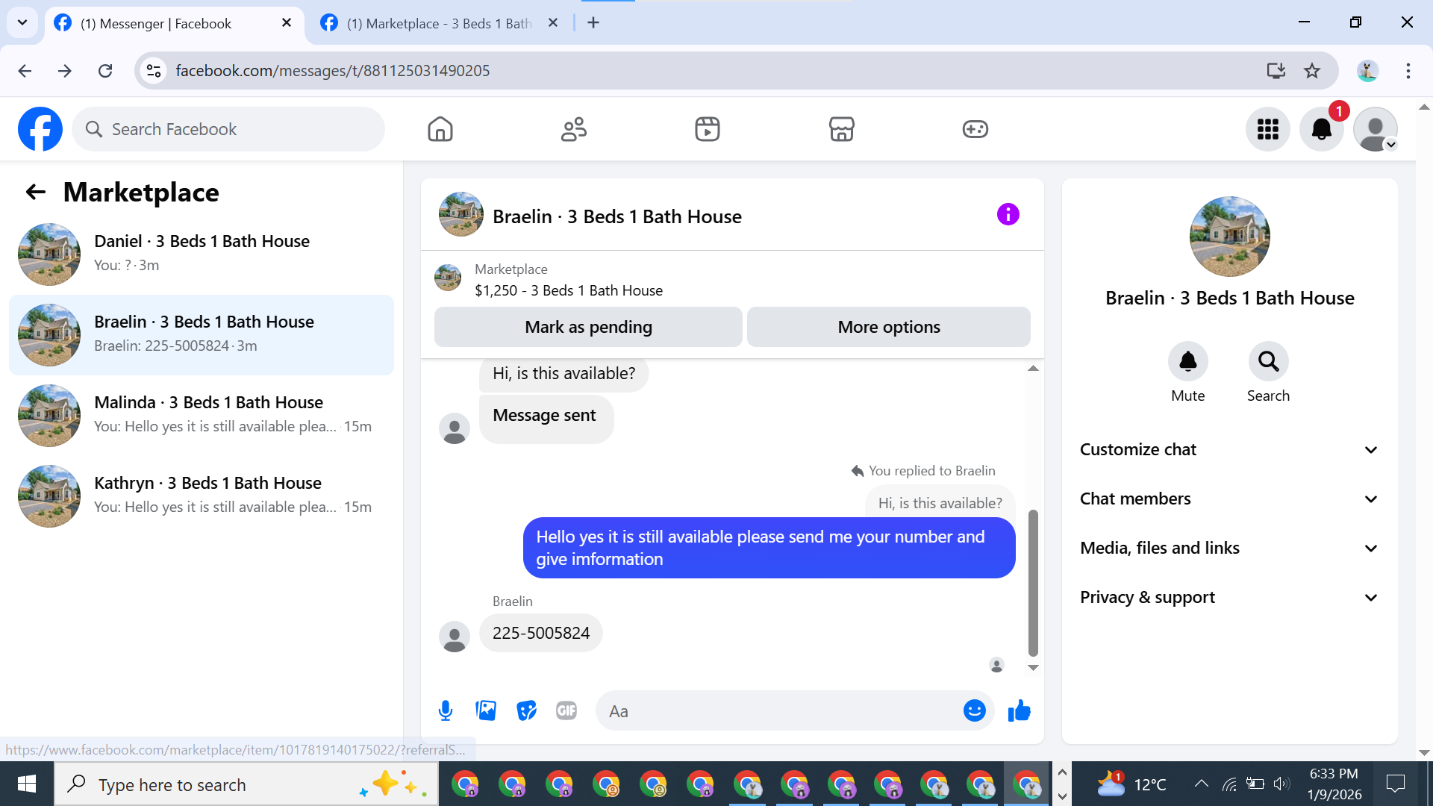The image size is (1433, 806).
Task: Send a thumbs up like
Action: (1019, 710)
